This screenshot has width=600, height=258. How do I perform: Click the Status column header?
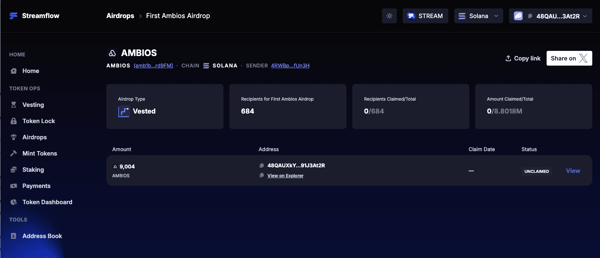[x=529, y=149]
